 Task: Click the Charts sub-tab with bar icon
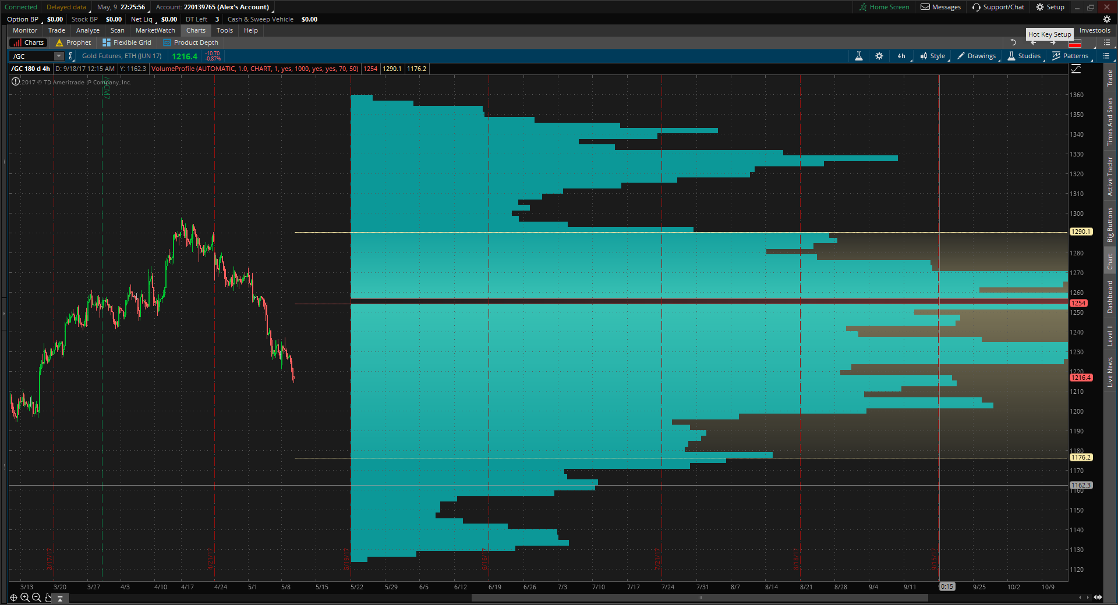coord(28,42)
